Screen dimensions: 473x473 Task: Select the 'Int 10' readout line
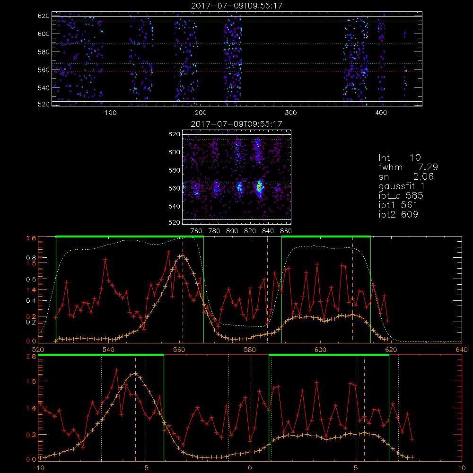pyautogui.click(x=399, y=158)
